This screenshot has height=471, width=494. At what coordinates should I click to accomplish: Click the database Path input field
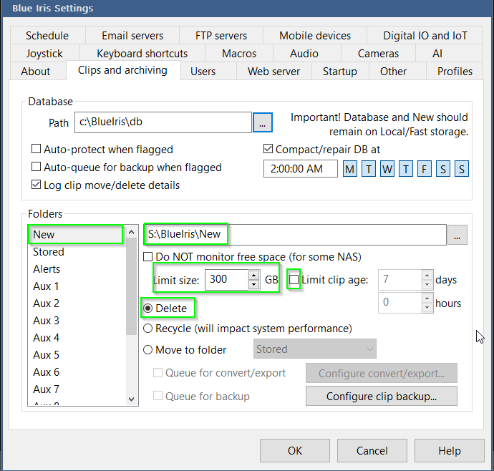point(163,122)
